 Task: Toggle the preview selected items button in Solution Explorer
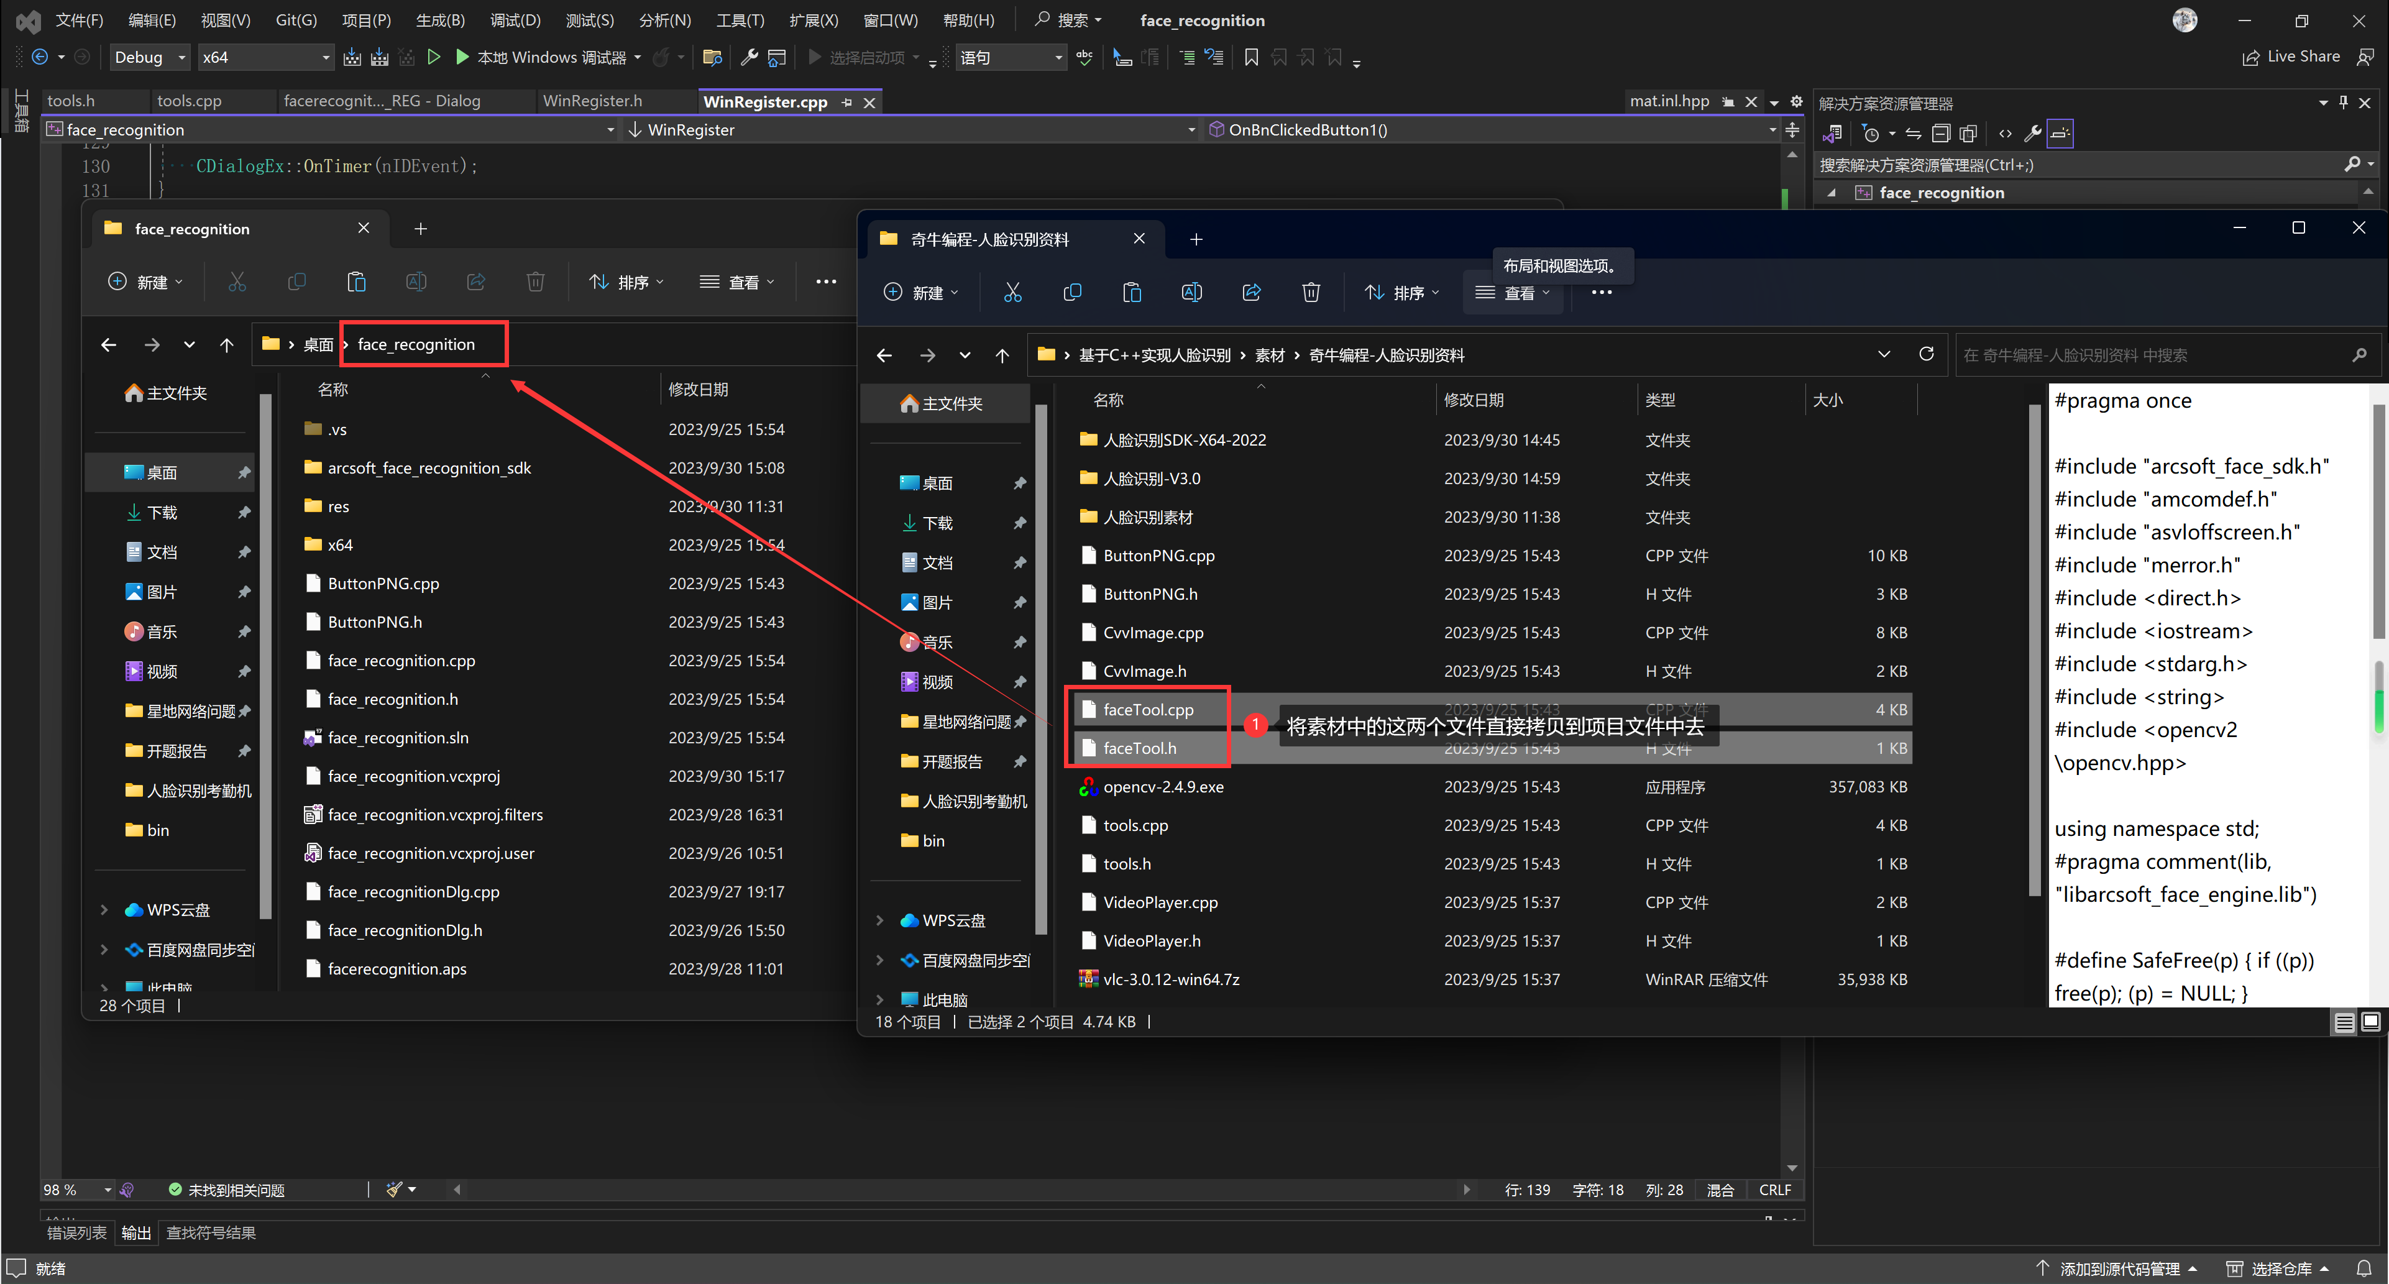(2060, 134)
